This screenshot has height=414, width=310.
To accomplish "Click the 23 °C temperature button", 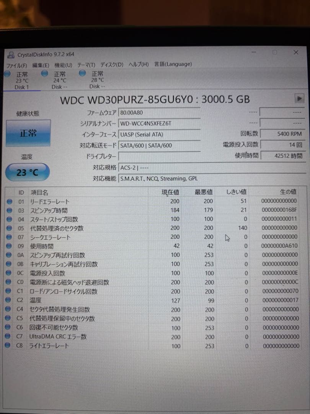I will click(x=28, y=172).
